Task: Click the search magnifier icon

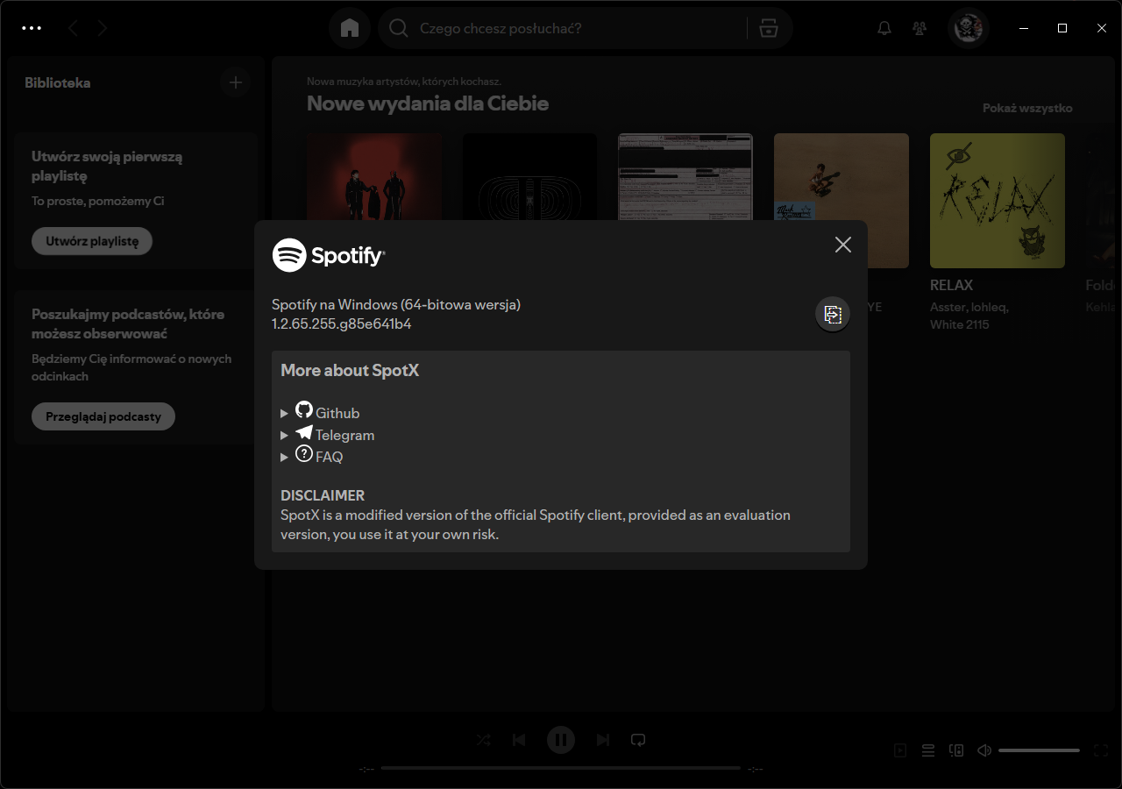Action: pos(399,28)
